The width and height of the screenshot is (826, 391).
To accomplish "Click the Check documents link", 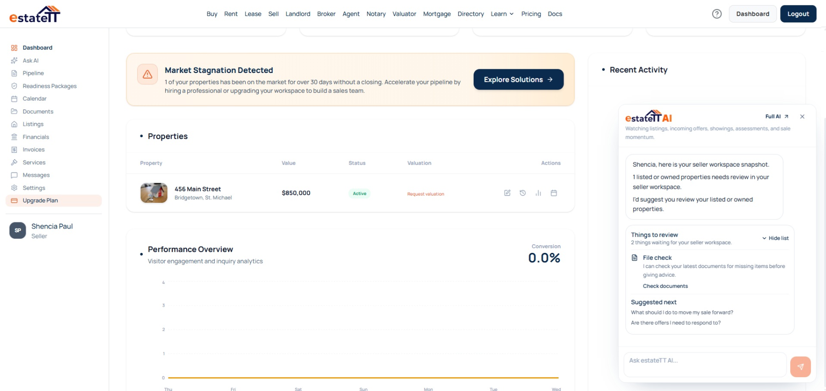I will pyautogui.click(x=665, y=286).
